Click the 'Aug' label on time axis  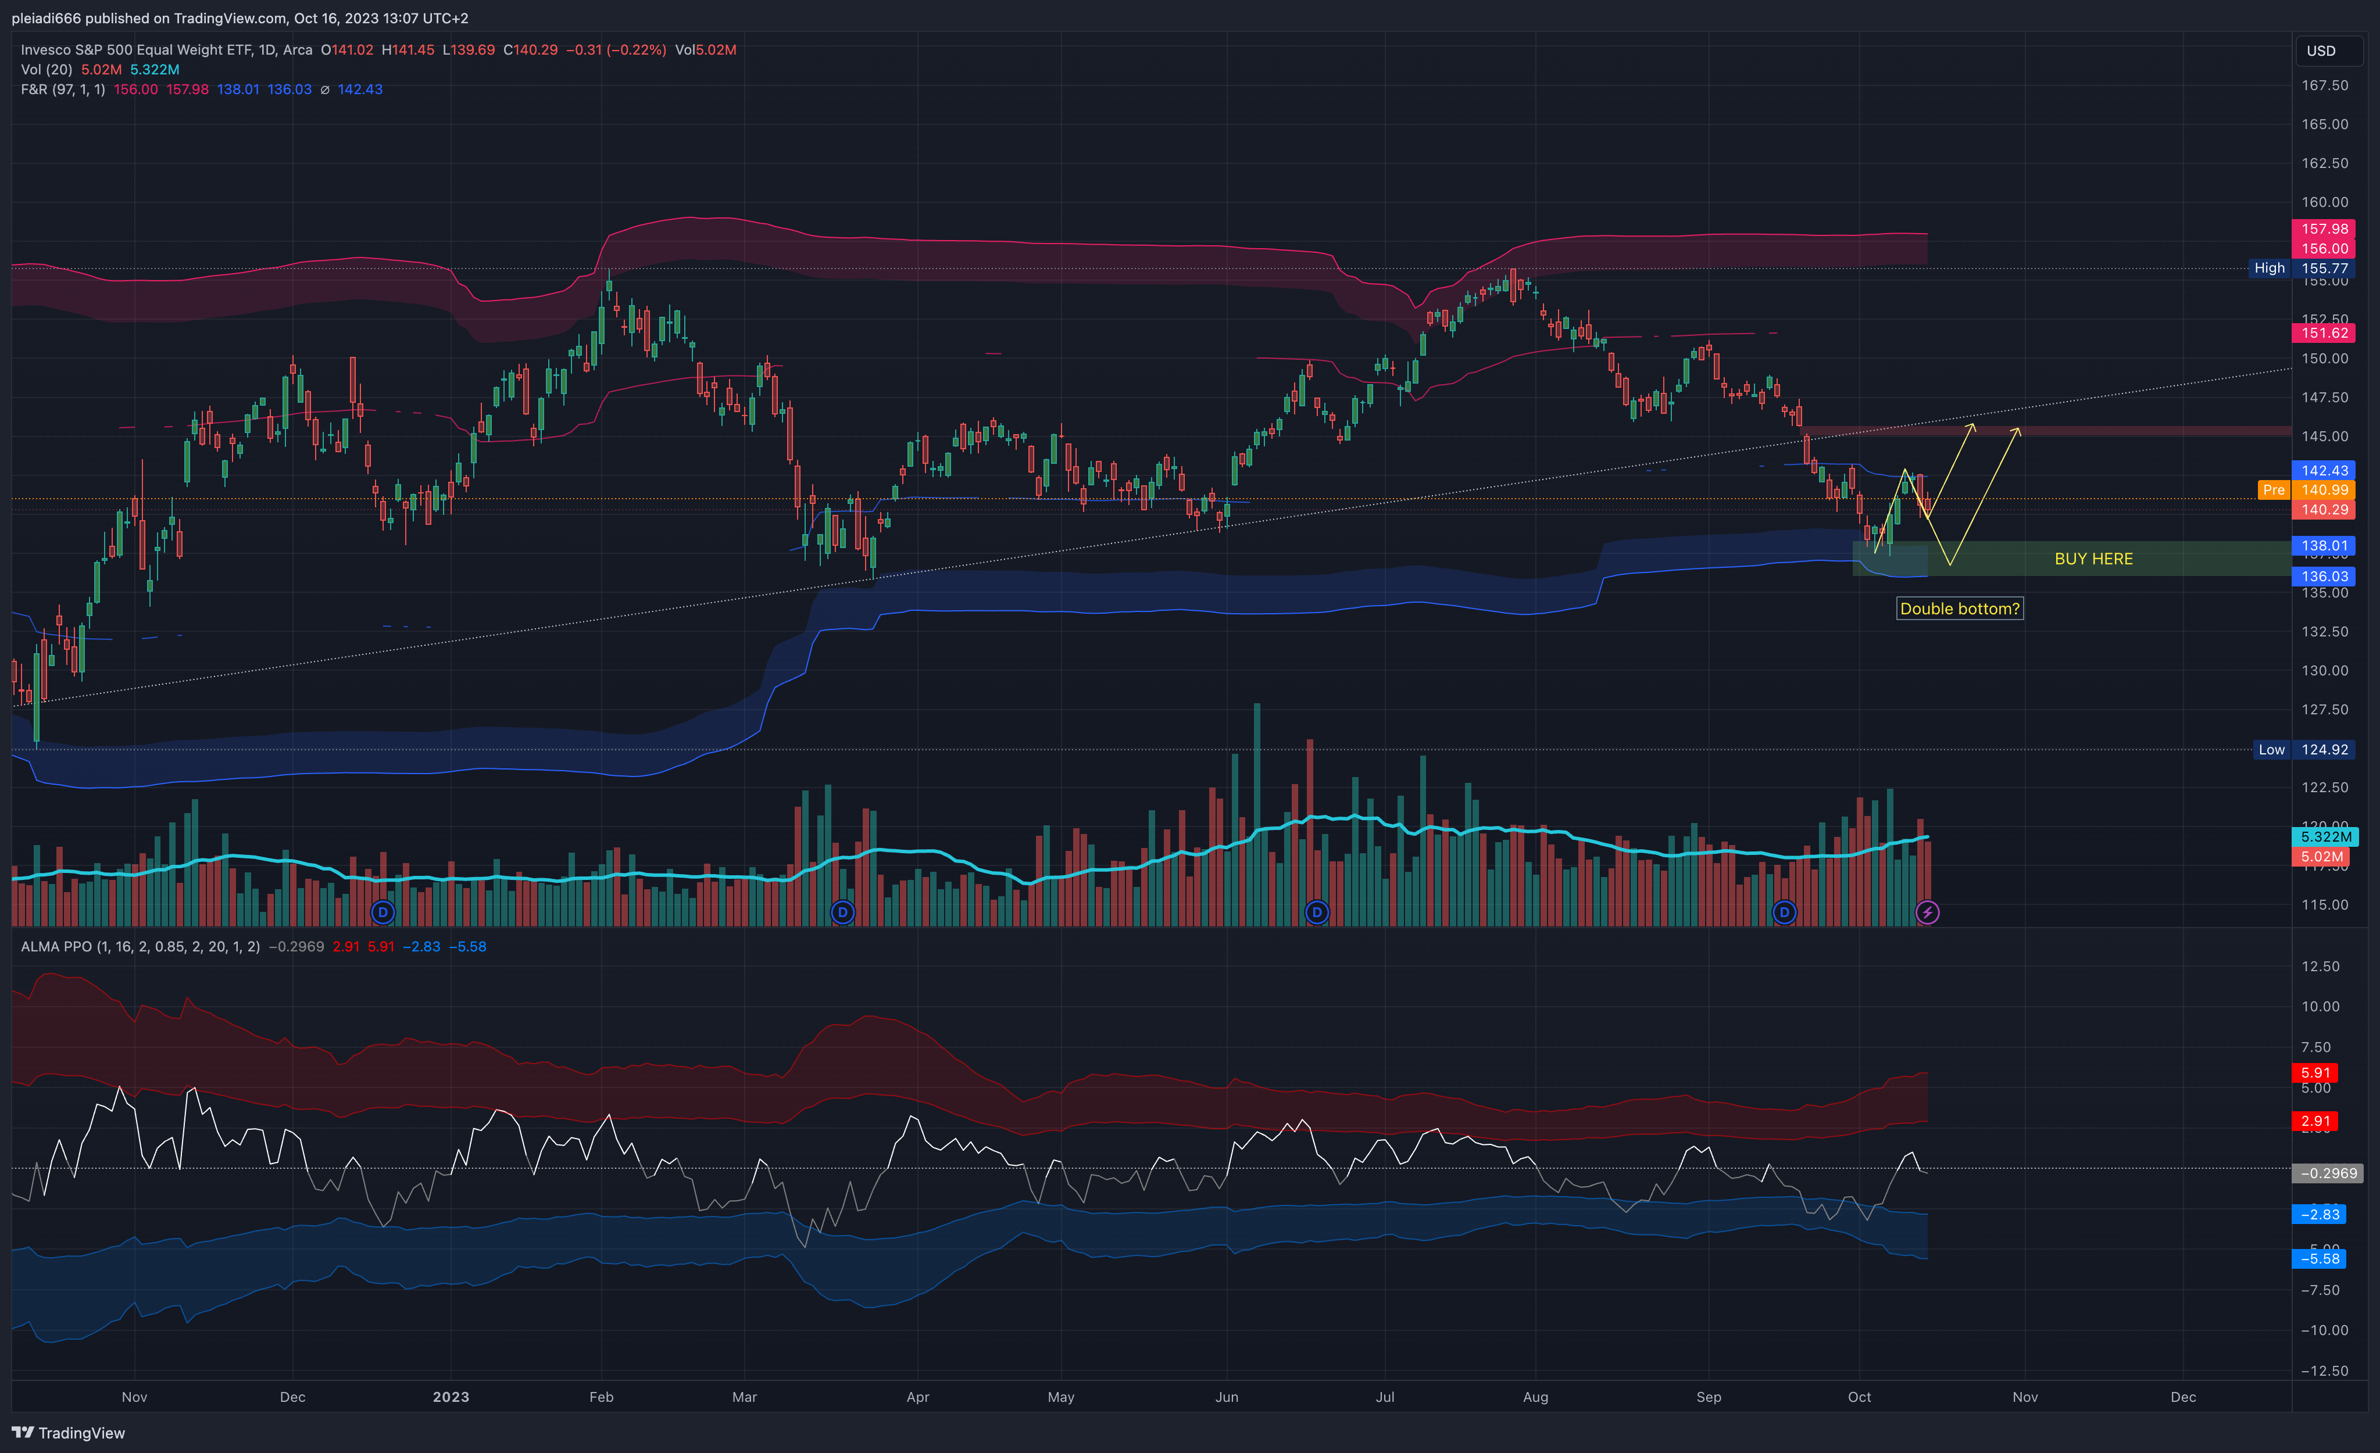[1535, 1397]
